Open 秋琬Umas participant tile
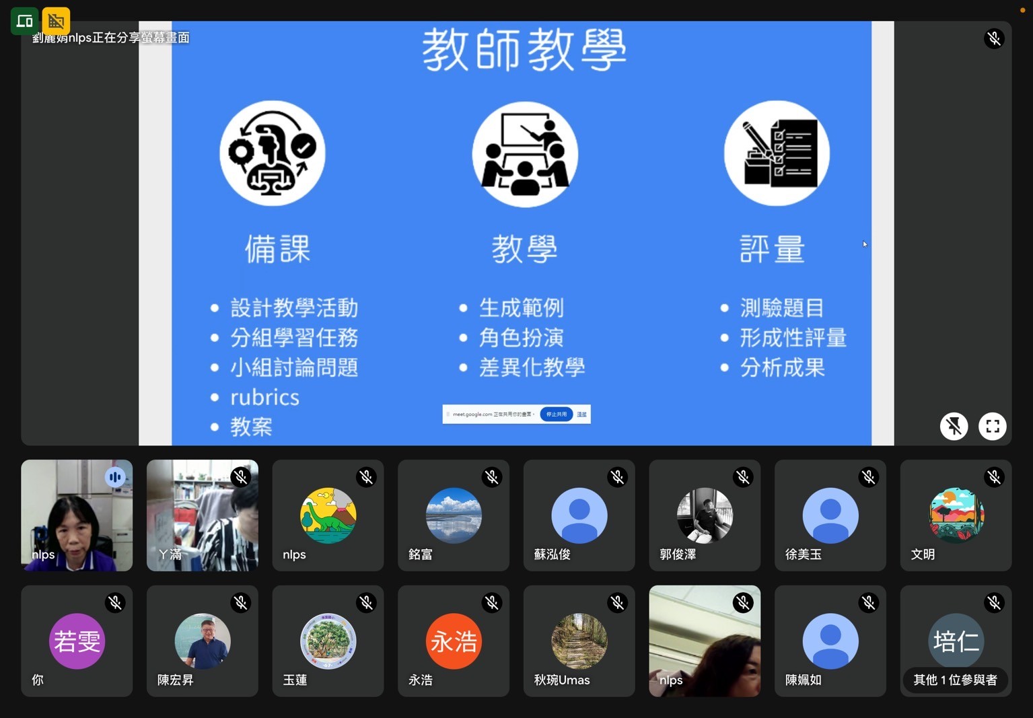The height and width of the screenshot is (718, 1033). (x=579, y=641)
